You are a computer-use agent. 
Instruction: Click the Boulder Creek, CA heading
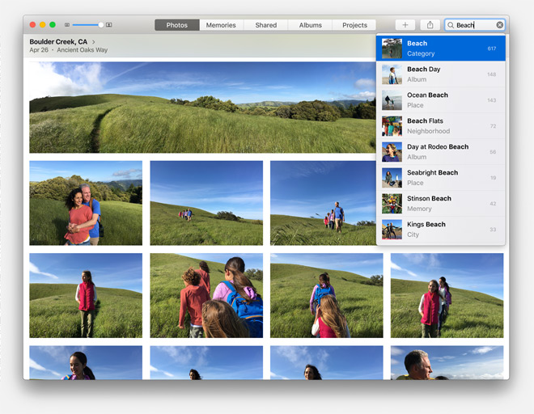pos(58,41)
